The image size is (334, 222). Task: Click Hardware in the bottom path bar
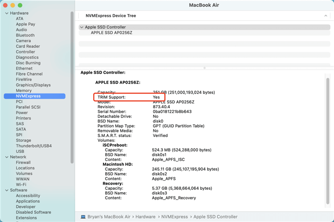(x=146, y=217)
